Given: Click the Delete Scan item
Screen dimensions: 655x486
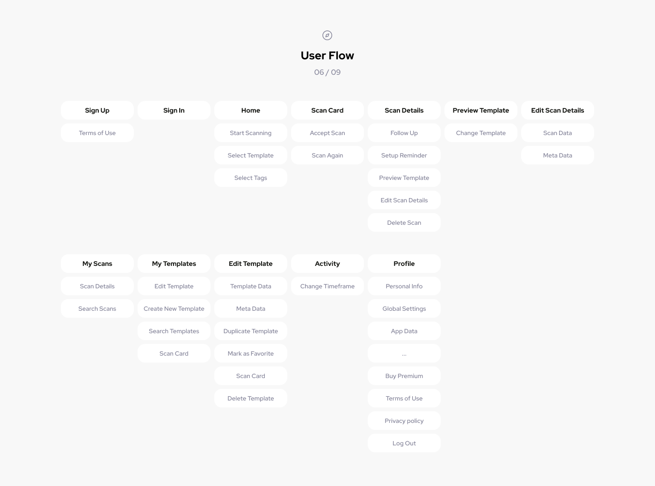Looking at the screenshot, I should coord(404,222).
